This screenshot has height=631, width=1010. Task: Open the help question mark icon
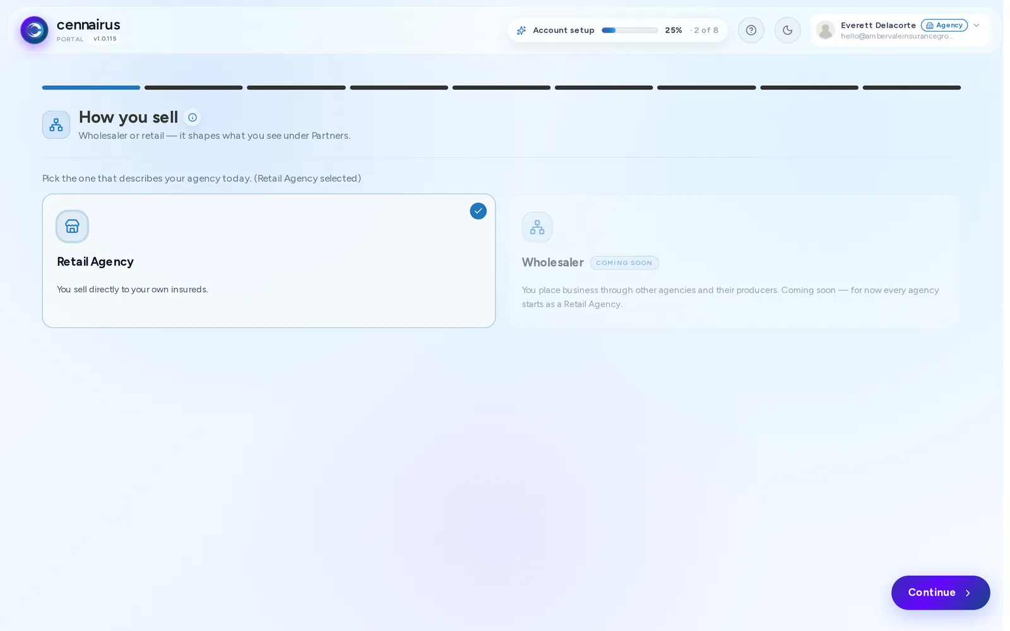coord(751,30)
